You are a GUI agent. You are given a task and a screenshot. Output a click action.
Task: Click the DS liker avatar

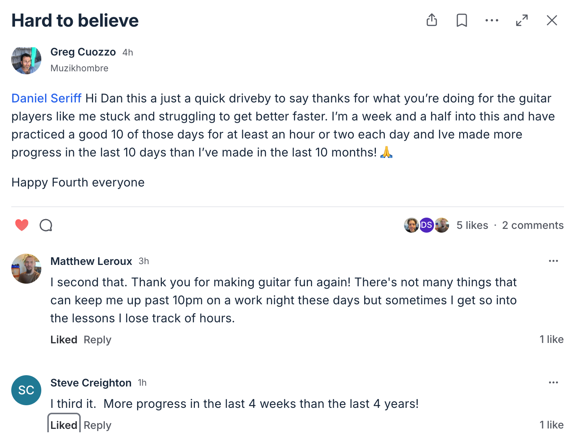point(426,225)
